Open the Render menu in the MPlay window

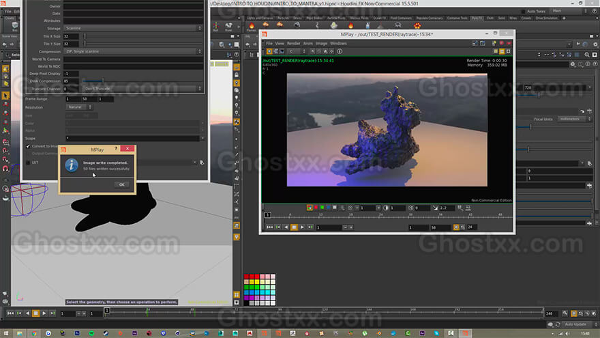tap(293, 44)
